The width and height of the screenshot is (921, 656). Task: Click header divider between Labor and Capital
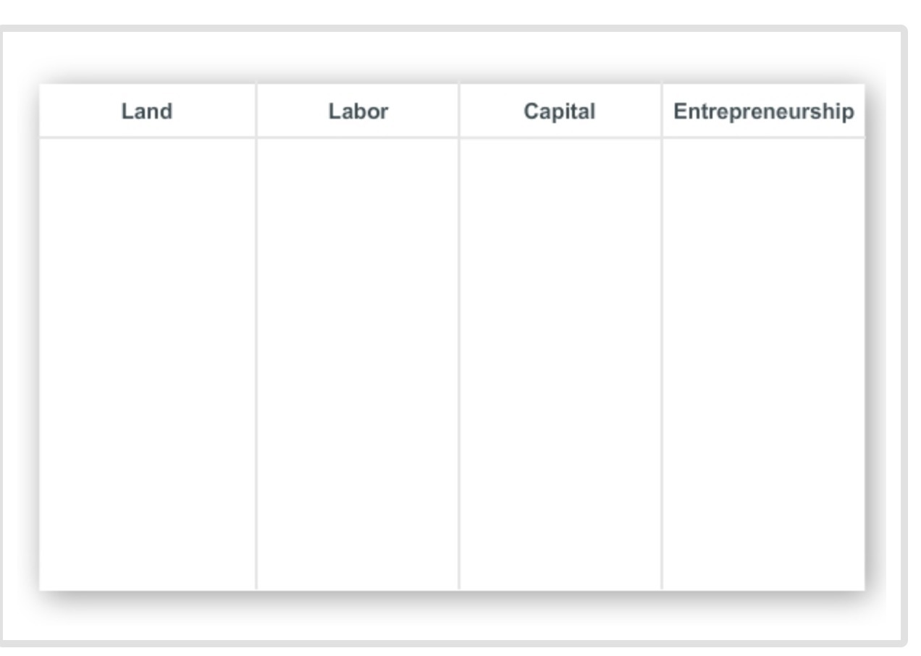459,110
